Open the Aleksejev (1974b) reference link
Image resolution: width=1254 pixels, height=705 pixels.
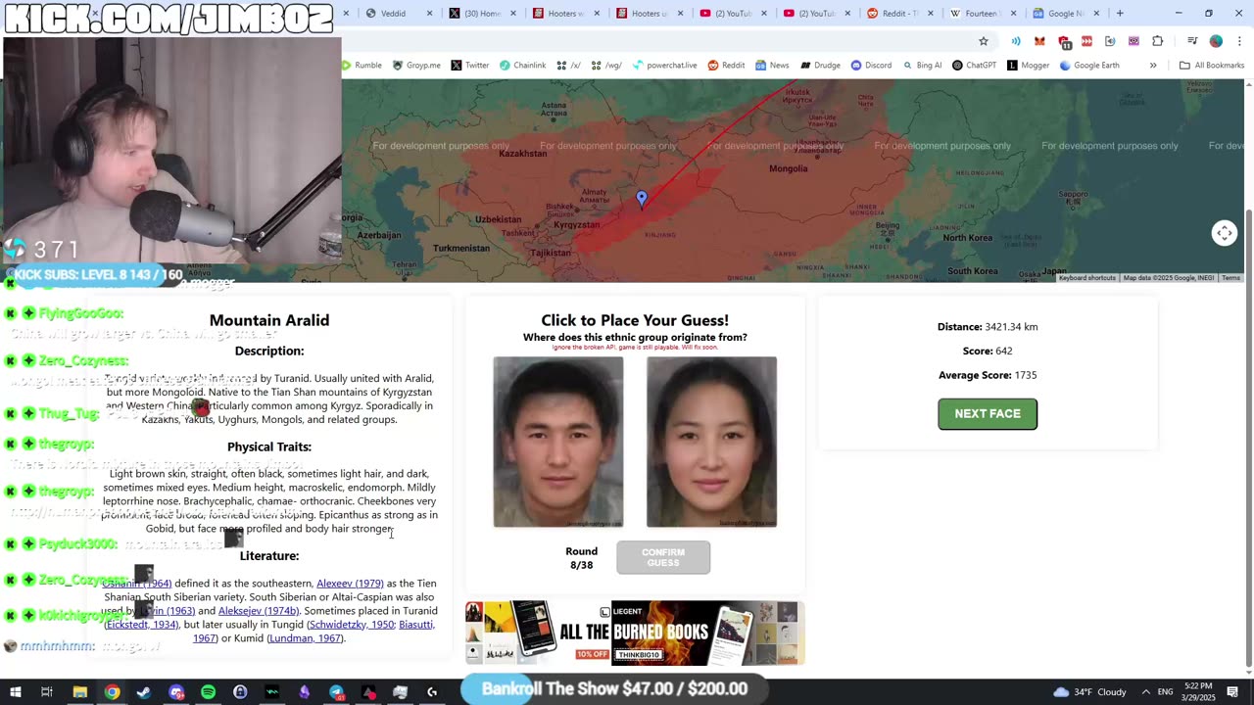pos(259,611)
